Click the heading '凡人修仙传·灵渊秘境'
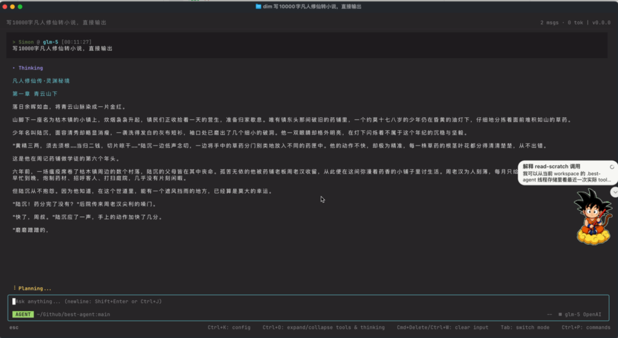The image size is (618, 338). coord(41,80)
